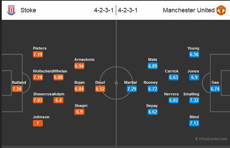
Task: Click the Manchester United crest icon
Action: 221,10
